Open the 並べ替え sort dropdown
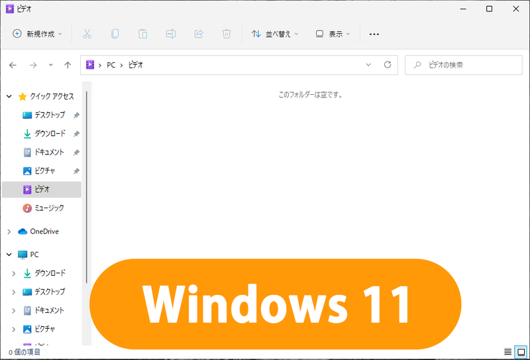Screen dimensions: 530x360 pos(275,34)
